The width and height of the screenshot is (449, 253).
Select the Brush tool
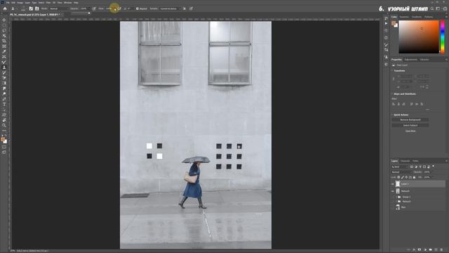[x=4, y=62]
